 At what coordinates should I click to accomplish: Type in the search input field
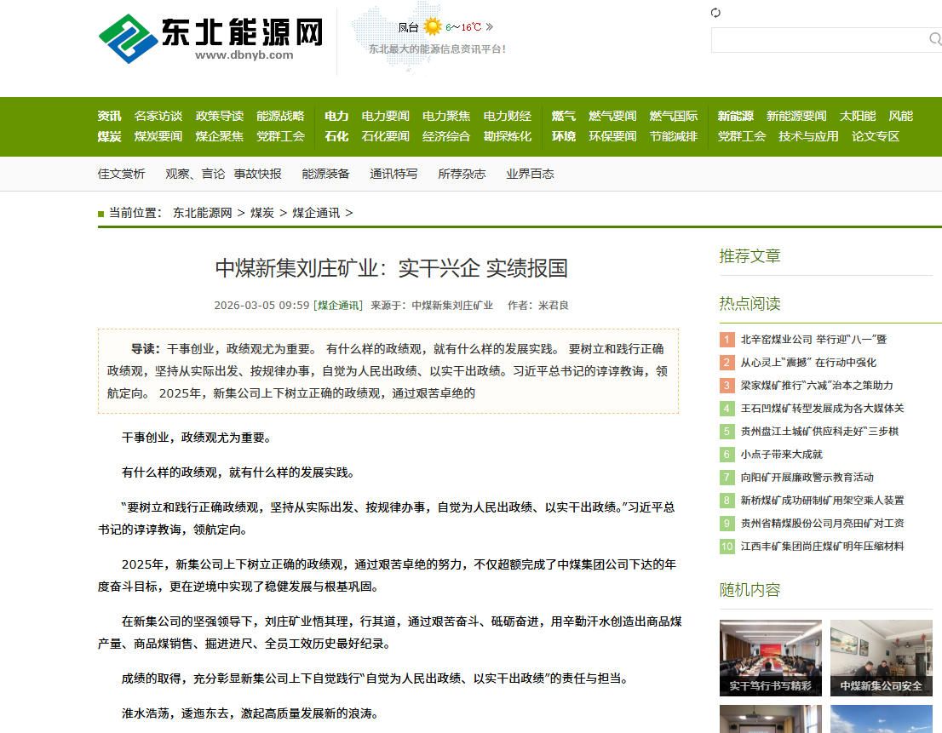coord(818,39)
